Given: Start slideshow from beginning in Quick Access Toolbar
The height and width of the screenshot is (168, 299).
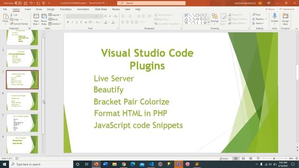Looking at the screenshot, I should pos(43,3).
